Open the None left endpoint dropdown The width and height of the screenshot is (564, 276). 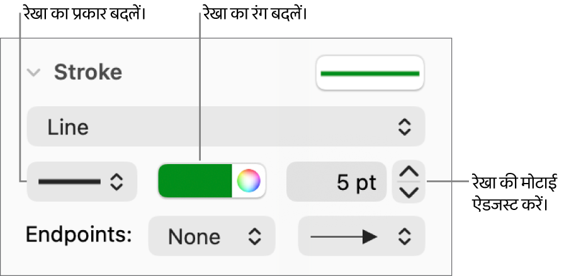(211, 236)
